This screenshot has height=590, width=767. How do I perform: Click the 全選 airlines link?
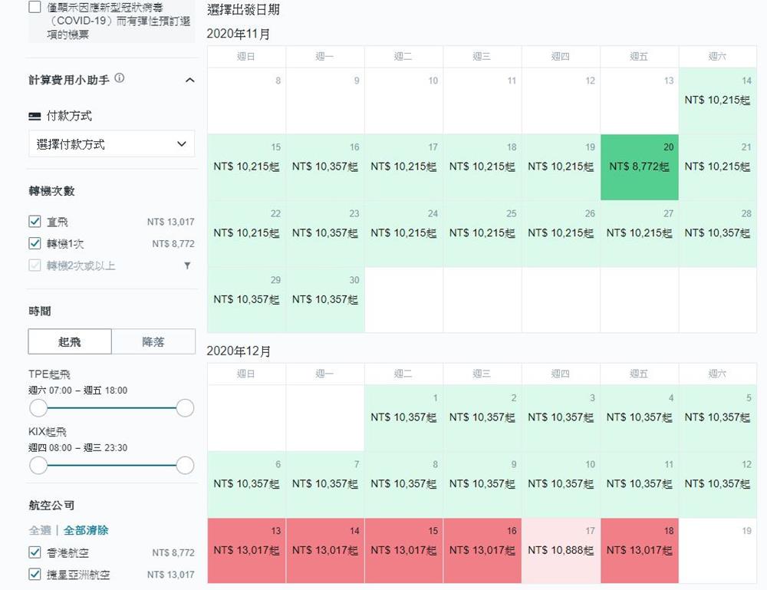pyautogui.click(x=40, y=530)
